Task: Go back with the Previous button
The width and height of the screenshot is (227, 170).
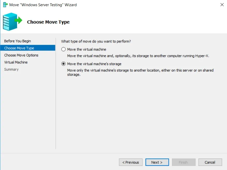Action: click(131, 162)
